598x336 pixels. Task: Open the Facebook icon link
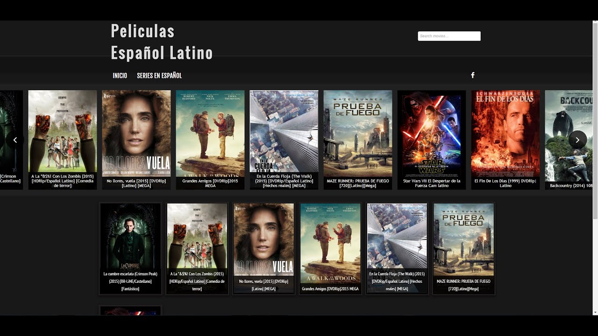472,75
